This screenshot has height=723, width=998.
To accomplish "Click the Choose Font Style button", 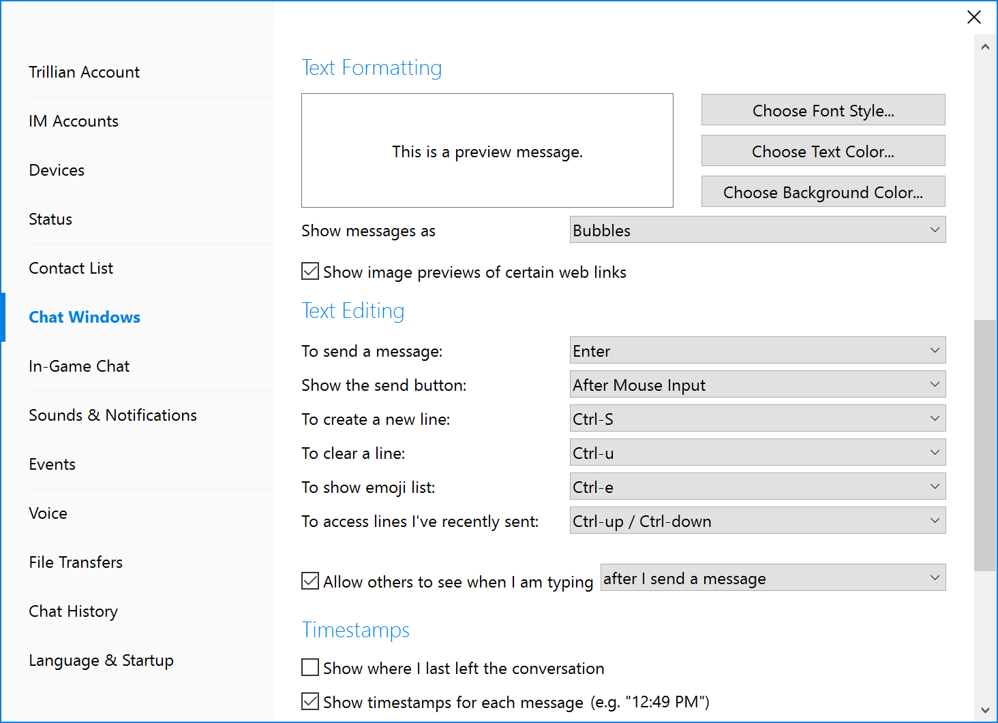I will point(823,110).
